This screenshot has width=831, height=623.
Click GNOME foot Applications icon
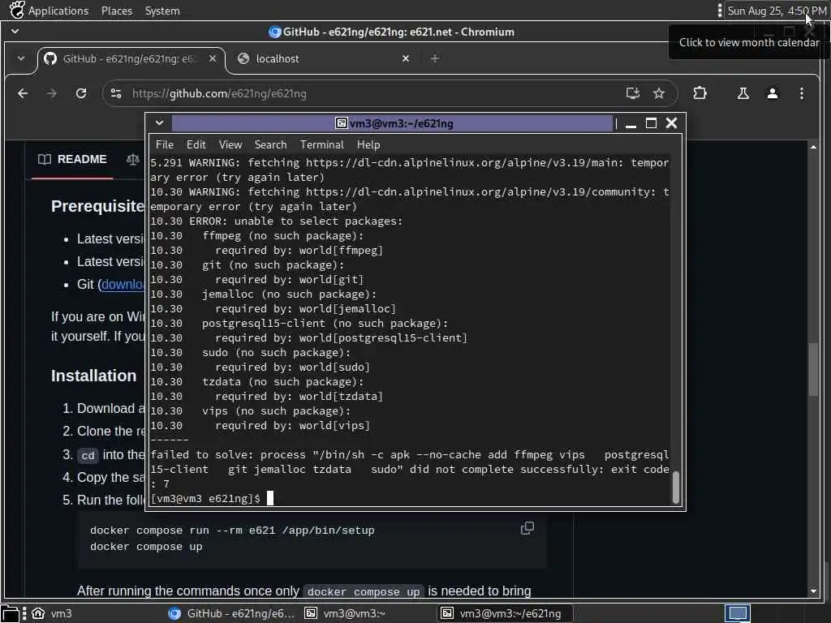coord(17,10)
